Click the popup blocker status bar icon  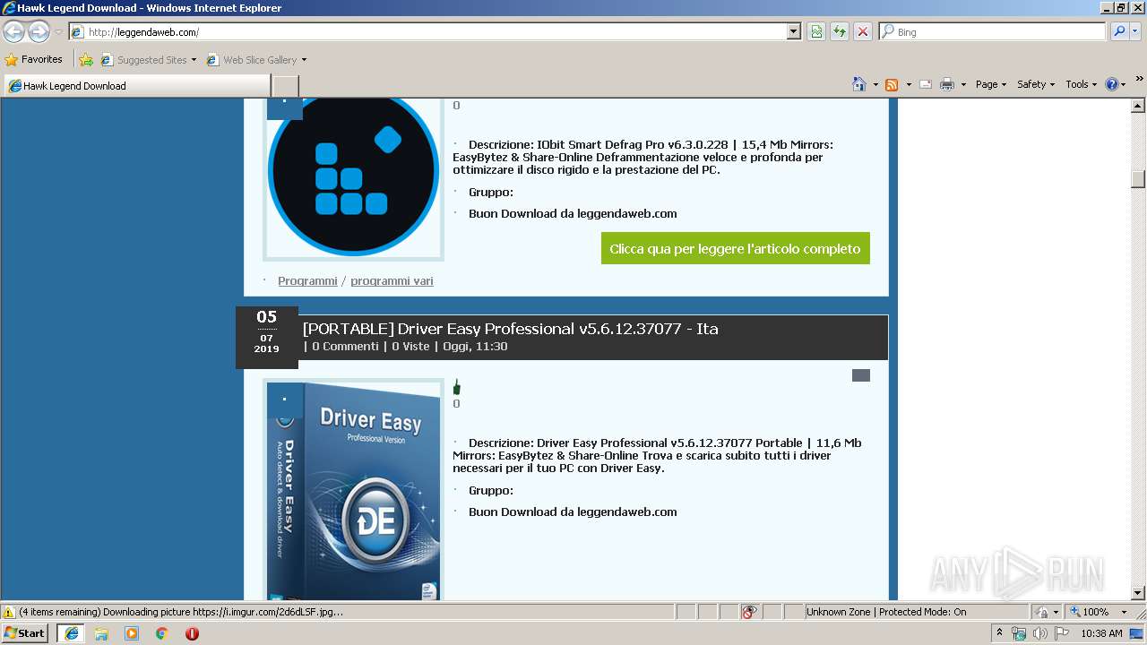749,612
